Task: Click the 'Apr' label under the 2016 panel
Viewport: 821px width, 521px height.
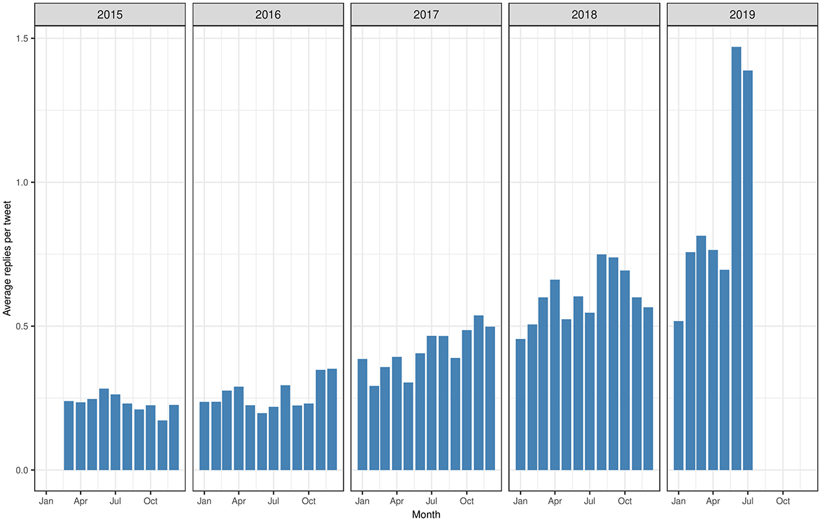Action: [239, 501]
